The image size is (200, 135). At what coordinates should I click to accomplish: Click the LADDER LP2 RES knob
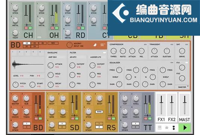pyautogui.click(x=92, y=75)
